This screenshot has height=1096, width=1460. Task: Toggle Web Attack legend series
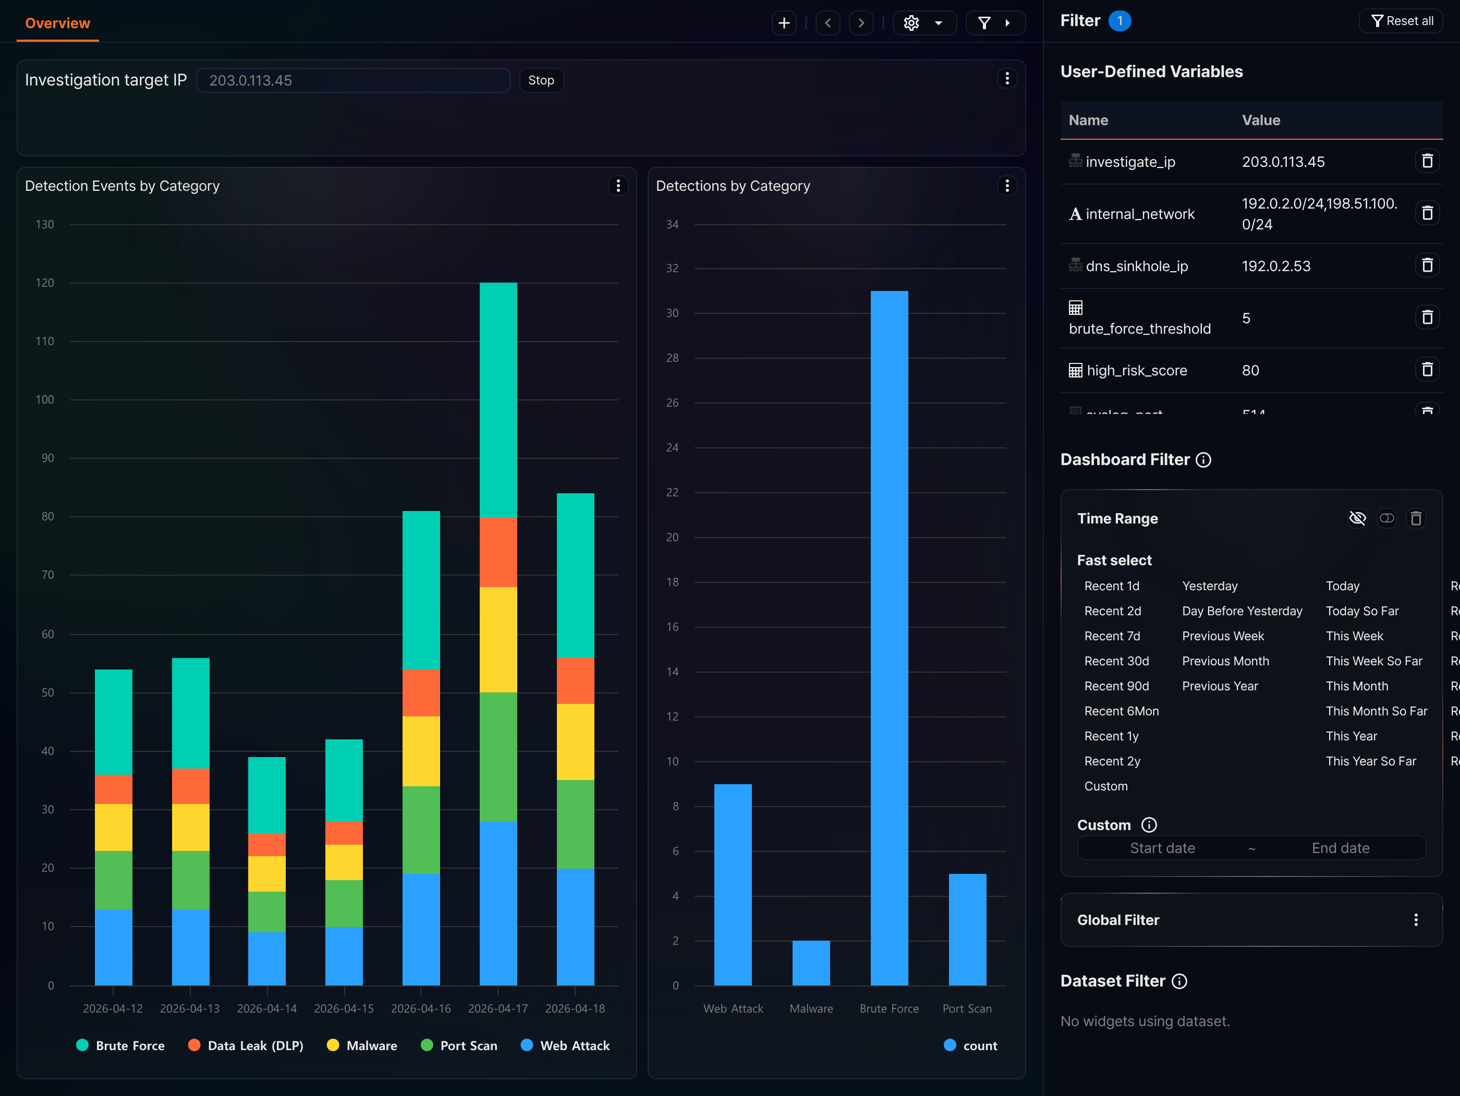(x=566, y=1045)
